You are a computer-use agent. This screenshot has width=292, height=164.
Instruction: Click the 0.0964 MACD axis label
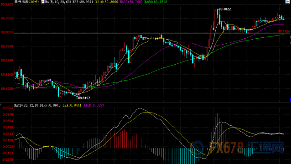tap(8, 108)
